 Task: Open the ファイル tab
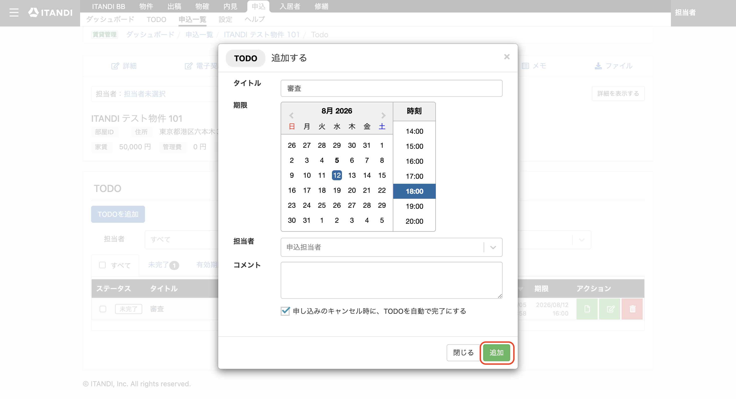[x=613, y=66]
